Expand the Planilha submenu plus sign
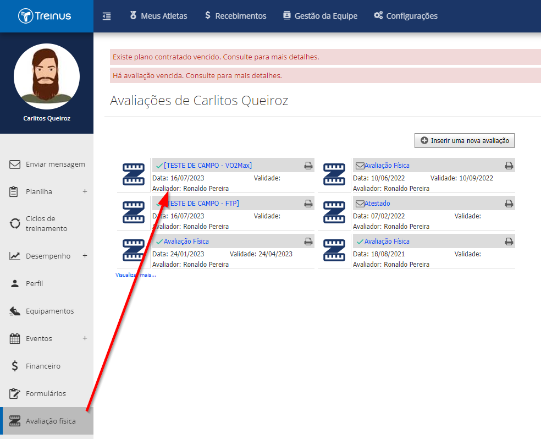 click(x=85, y=191)
